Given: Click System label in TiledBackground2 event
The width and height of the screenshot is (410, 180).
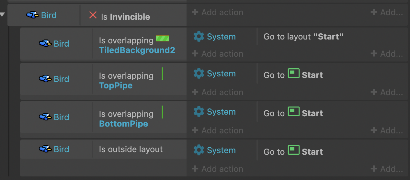Looking at the screenshot, I should [x=221, y=37].
